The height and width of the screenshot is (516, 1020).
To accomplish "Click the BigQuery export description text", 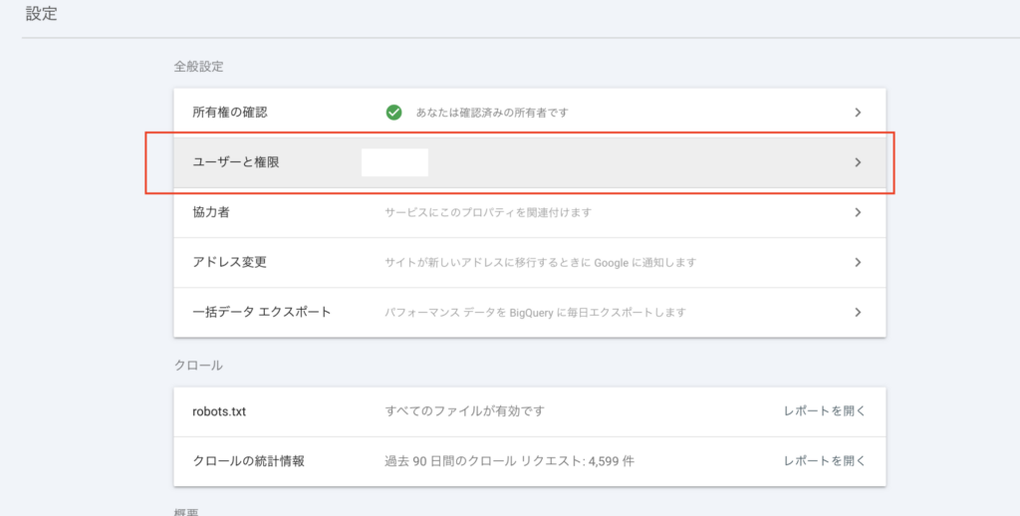I will tap(536, 312).
